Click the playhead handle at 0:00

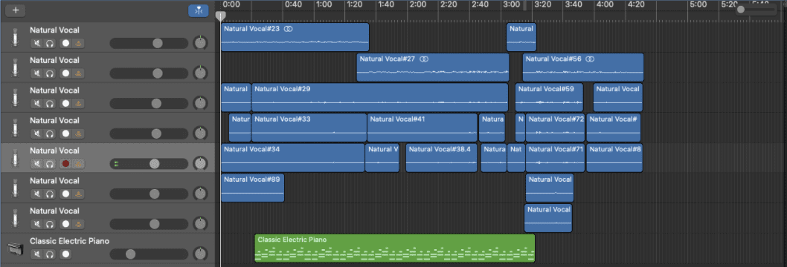tap(220, 16)
